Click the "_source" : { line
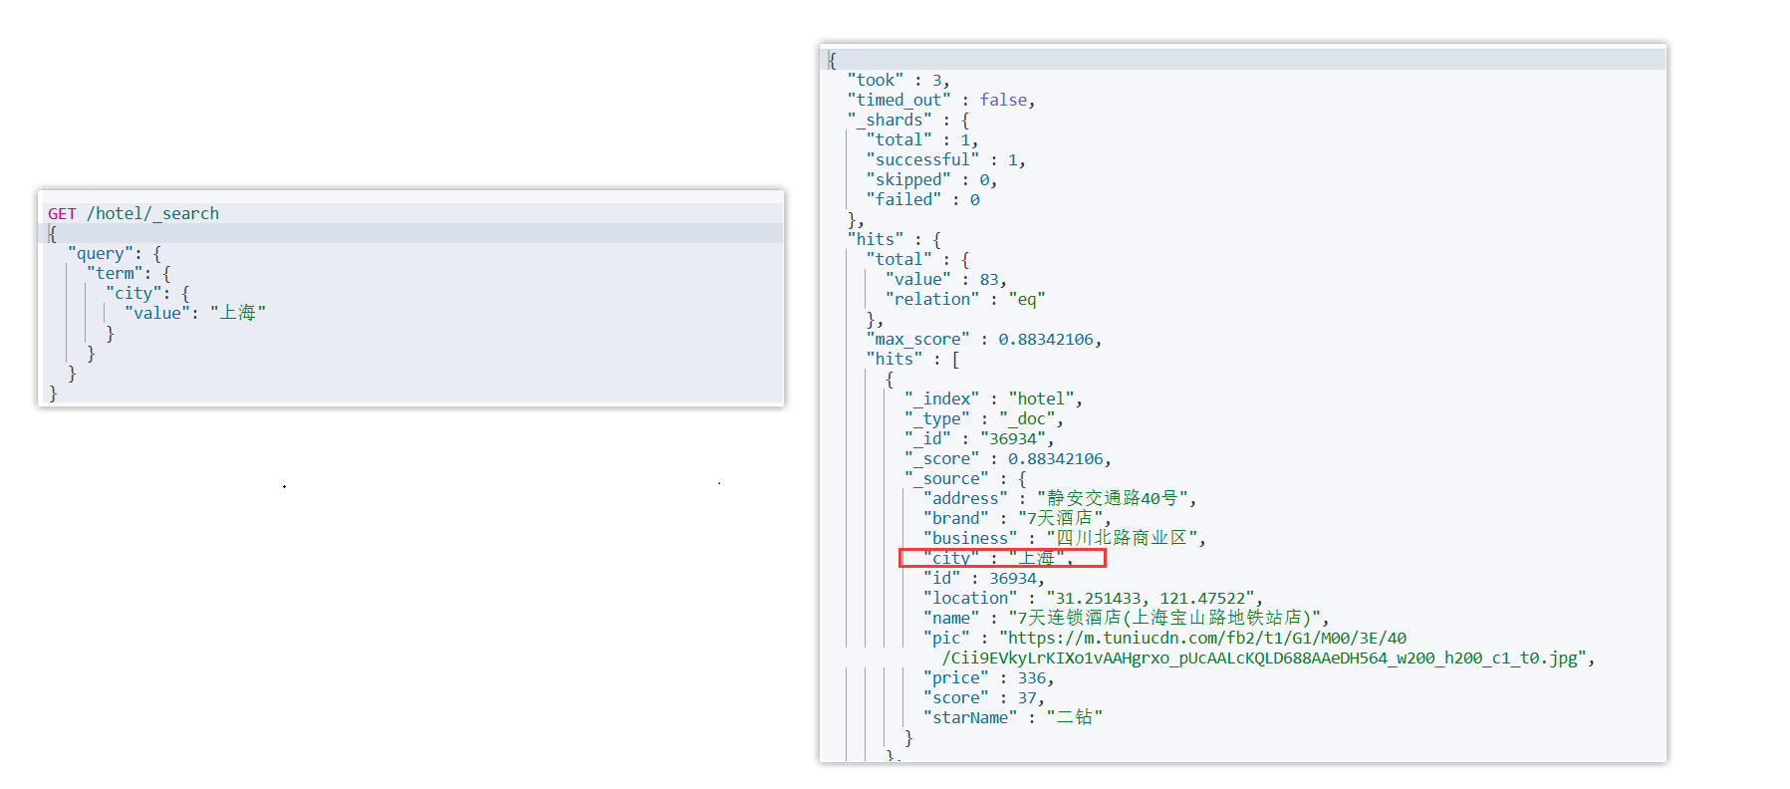The height and width of the screenshot is (789, 1790). pos(965,478)
